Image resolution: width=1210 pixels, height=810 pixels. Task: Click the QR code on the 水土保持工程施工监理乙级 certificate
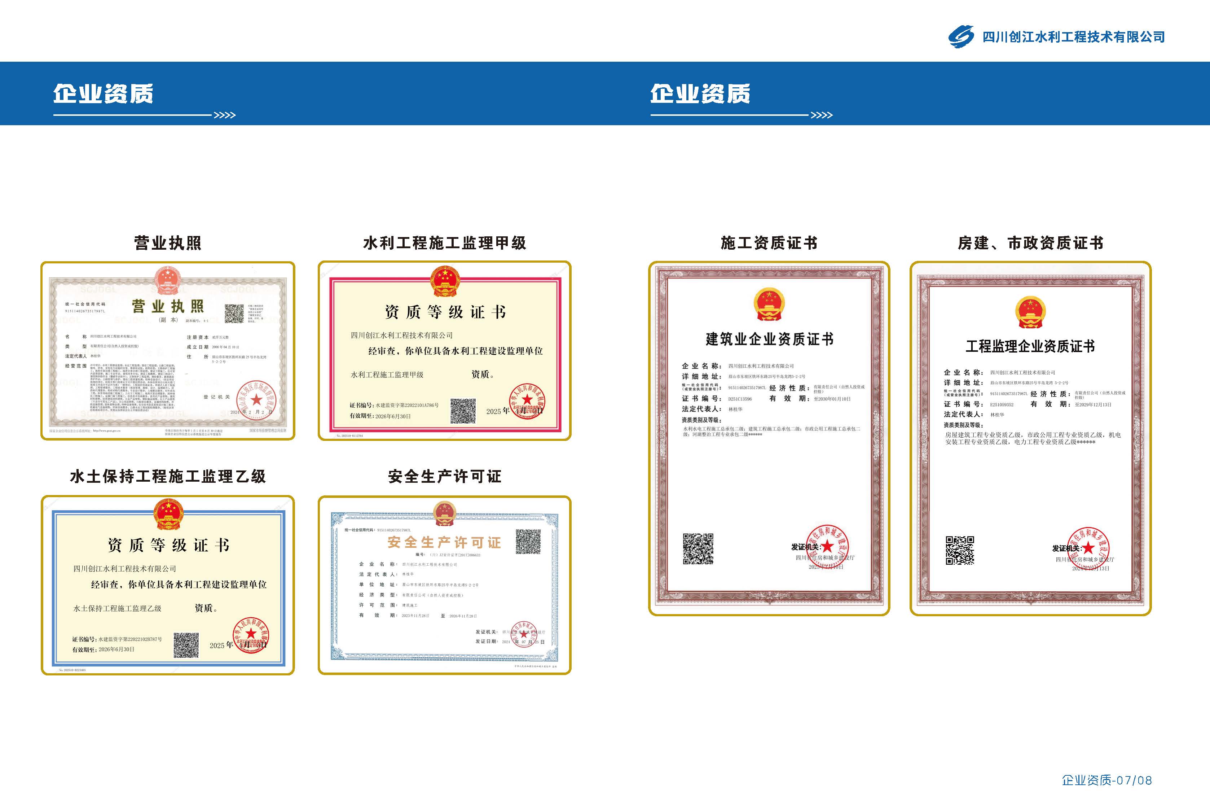(x=186, y=645)
